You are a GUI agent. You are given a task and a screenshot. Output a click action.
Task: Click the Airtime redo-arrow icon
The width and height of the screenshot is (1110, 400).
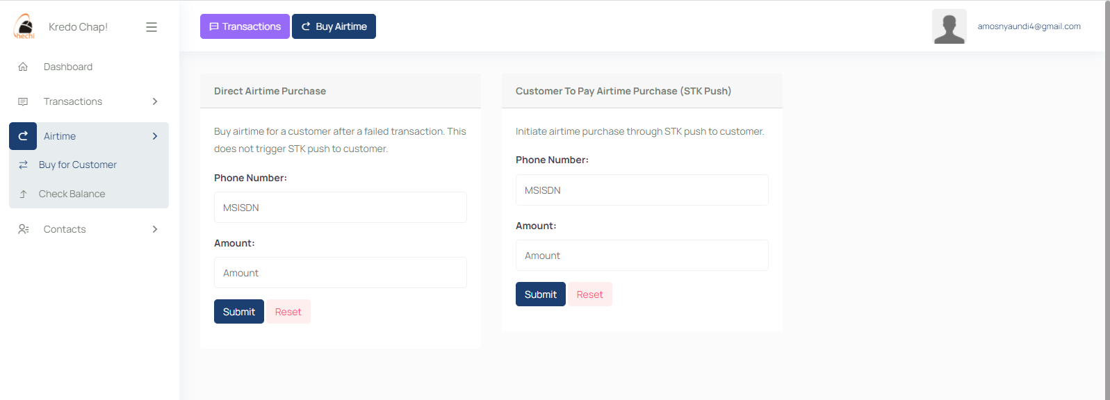[x=23, y=136]
